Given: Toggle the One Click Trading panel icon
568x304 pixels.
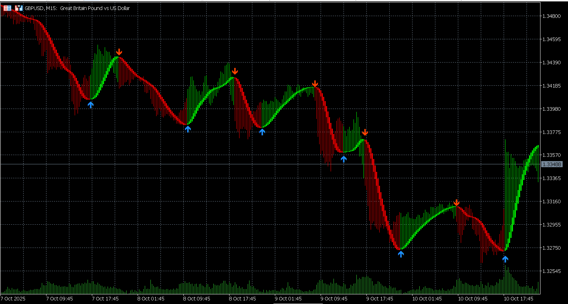Looking at the screenshot, I should coord(19,8).
